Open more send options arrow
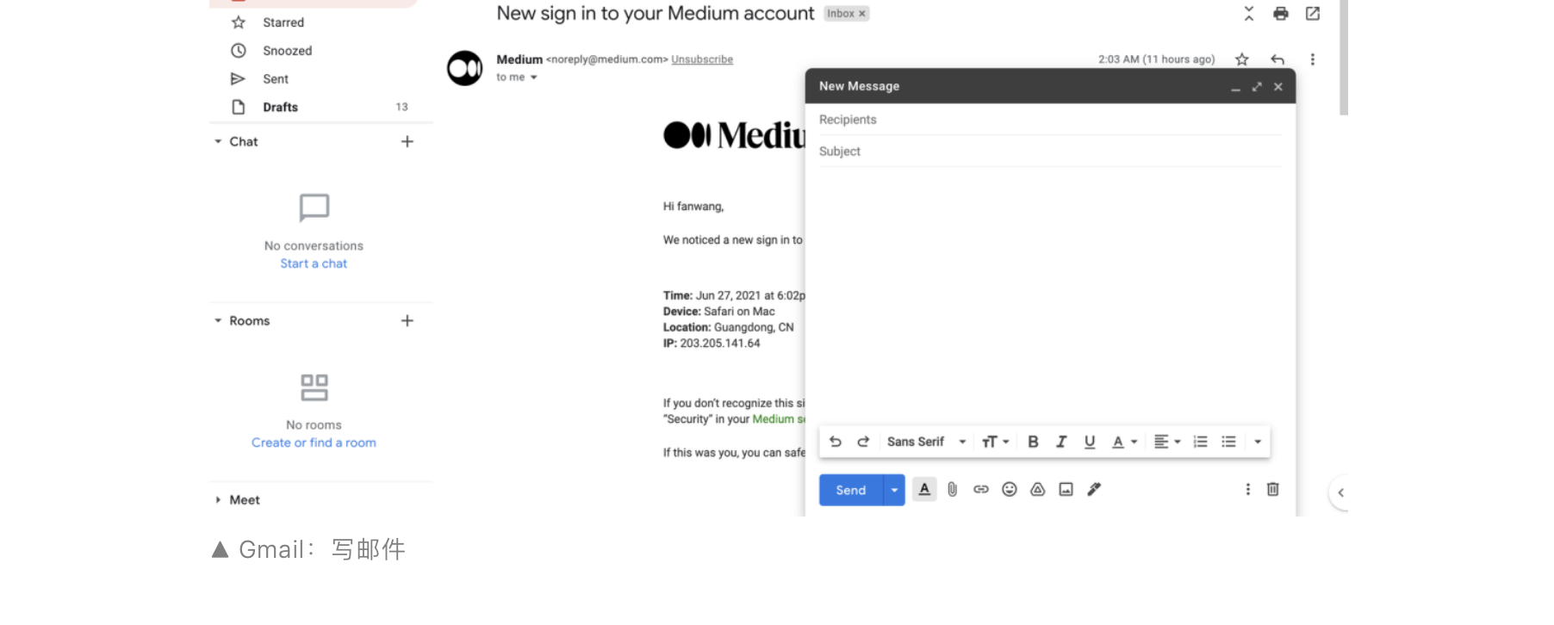This screenshot has width=1554, height=625. click(894, 490)
